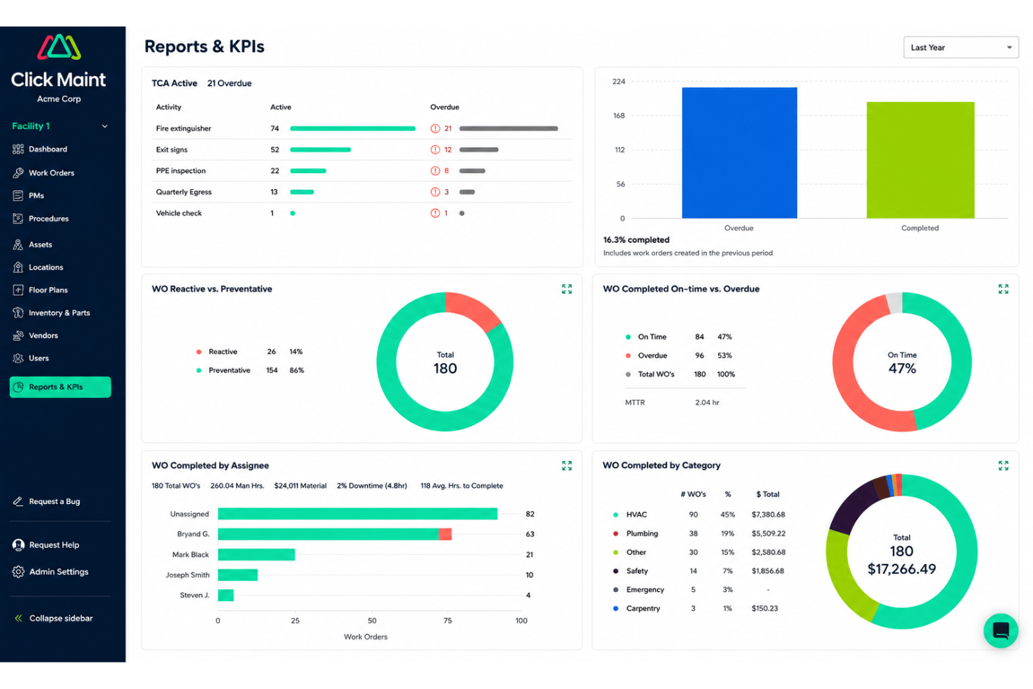Click the Reports & KPIs active button

coord(60,387)
